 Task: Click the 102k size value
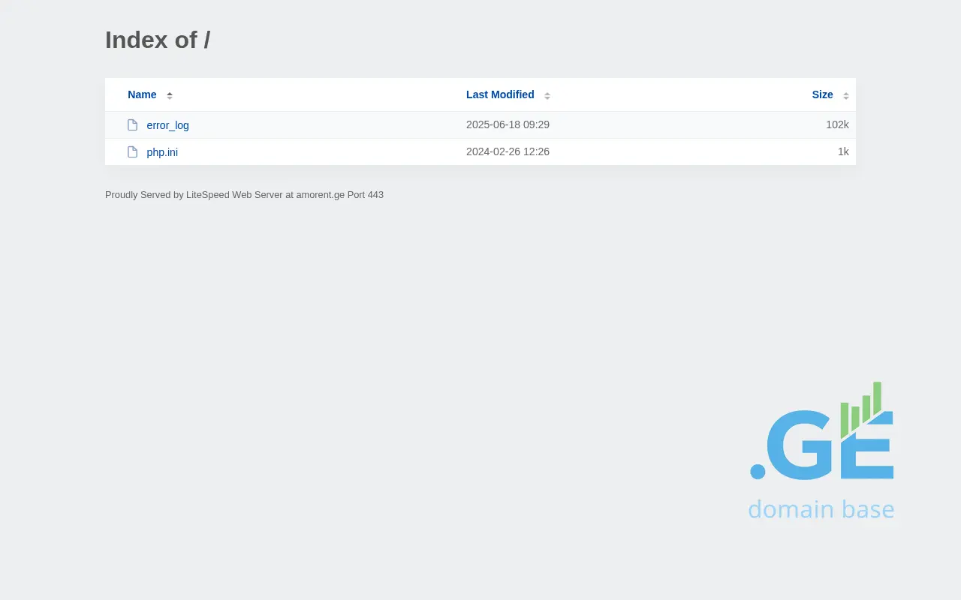click(x=837, y=124)
